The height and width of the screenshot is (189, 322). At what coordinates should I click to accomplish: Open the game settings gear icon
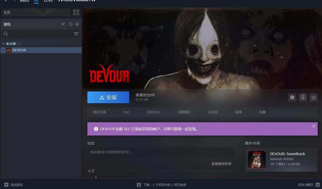click(292, 97)
